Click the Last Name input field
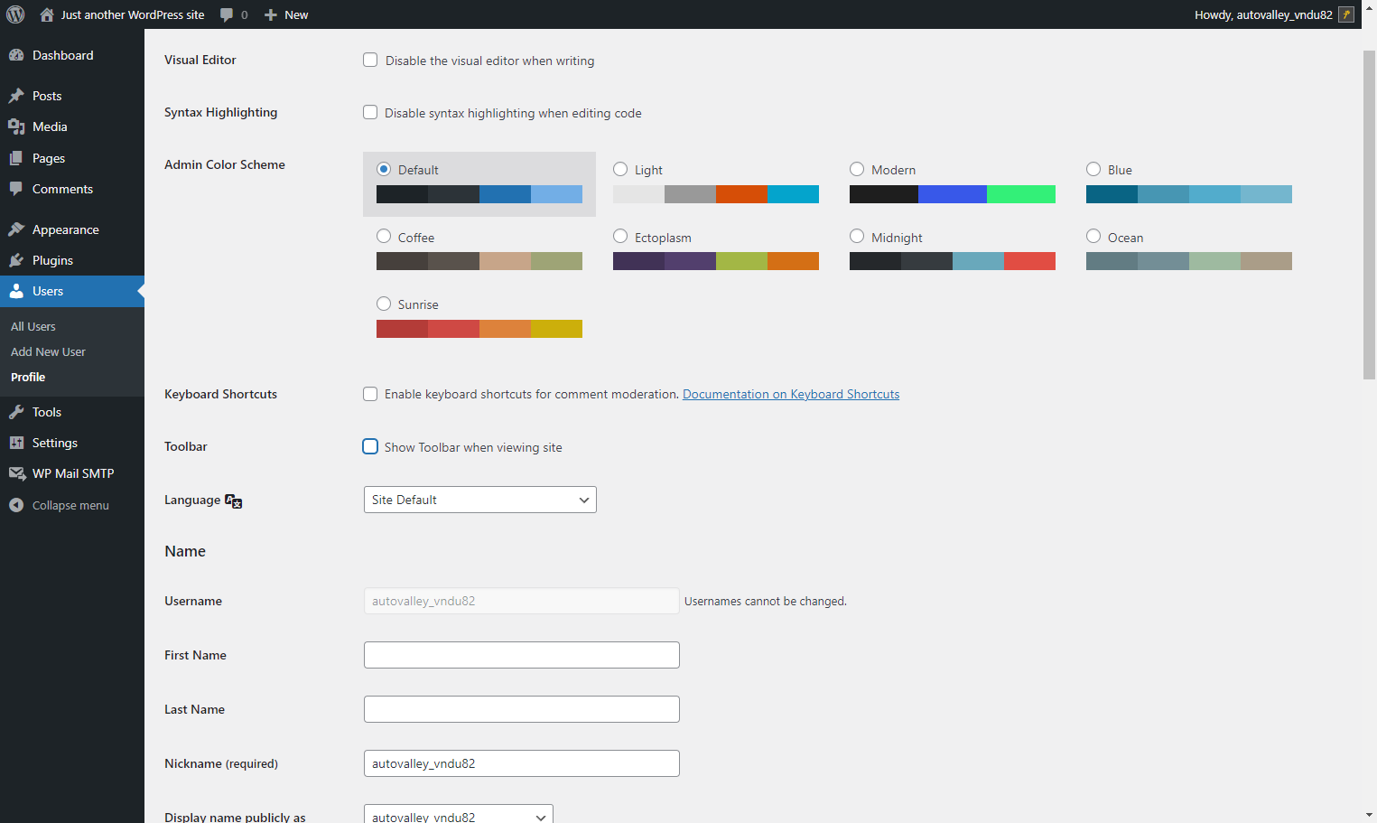The height and width of the screenshot is (823, 1377). [522, 709]
